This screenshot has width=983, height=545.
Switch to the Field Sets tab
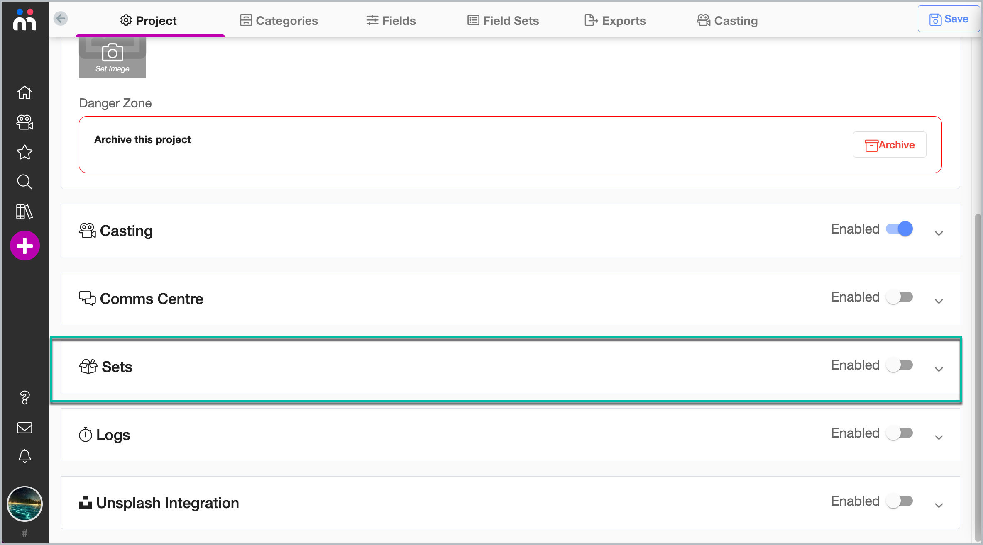tap(503, 20)
